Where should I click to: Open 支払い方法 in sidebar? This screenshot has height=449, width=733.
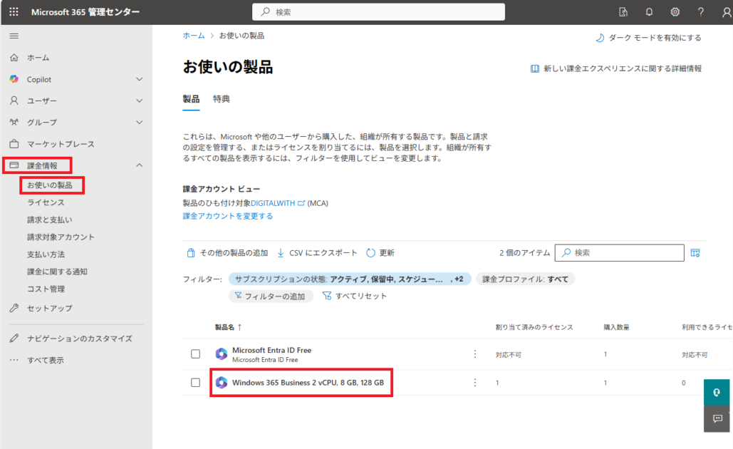coord(46,254)
